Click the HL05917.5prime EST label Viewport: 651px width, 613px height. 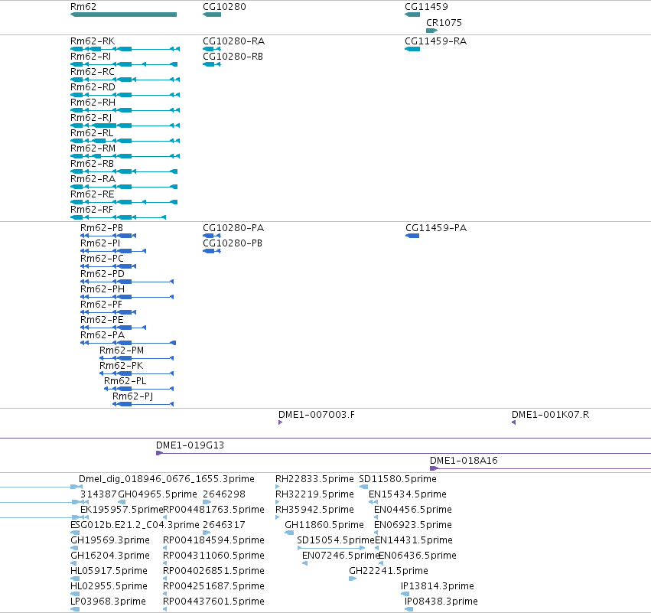click(x=109, y=571)
